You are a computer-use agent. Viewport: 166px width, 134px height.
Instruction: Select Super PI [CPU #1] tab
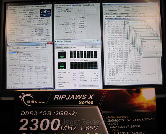[x=121, y=16]
